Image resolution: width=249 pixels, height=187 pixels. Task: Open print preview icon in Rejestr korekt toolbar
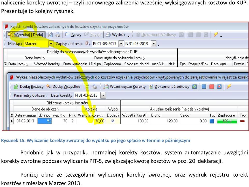click(51, 35)
